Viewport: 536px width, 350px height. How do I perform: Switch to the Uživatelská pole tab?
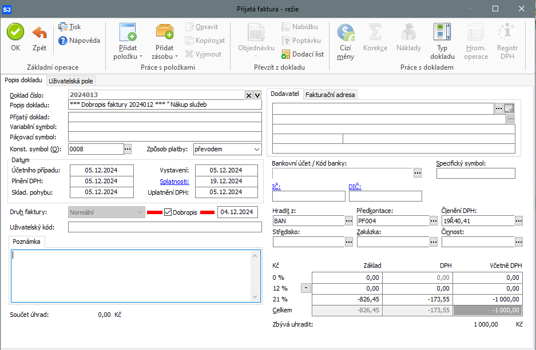[x=71, y=81]
